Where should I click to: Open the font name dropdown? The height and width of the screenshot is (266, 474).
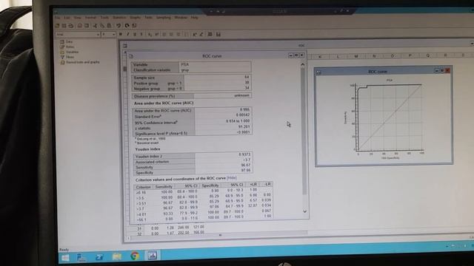tap(98, 35)
